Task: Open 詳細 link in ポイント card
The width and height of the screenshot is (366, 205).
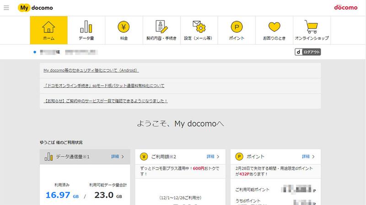Action: (x=306, y=157)
